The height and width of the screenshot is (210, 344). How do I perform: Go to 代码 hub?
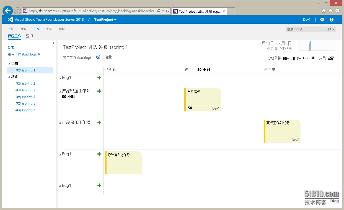(24, 29)
